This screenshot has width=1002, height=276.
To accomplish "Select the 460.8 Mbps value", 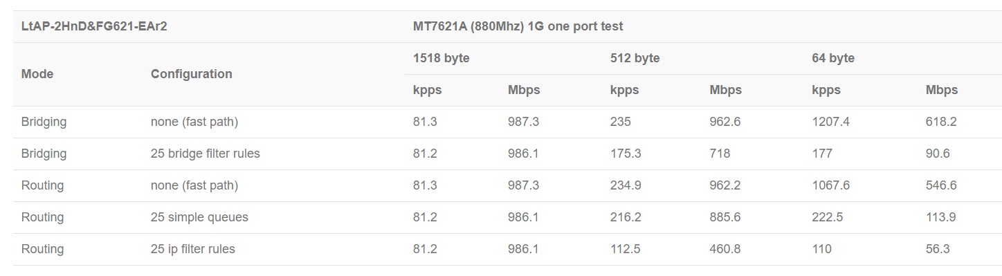I will [725, 249].
